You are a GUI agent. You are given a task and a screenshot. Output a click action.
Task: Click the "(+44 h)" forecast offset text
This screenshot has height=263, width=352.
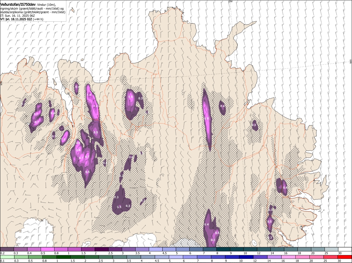pos(38,19)
